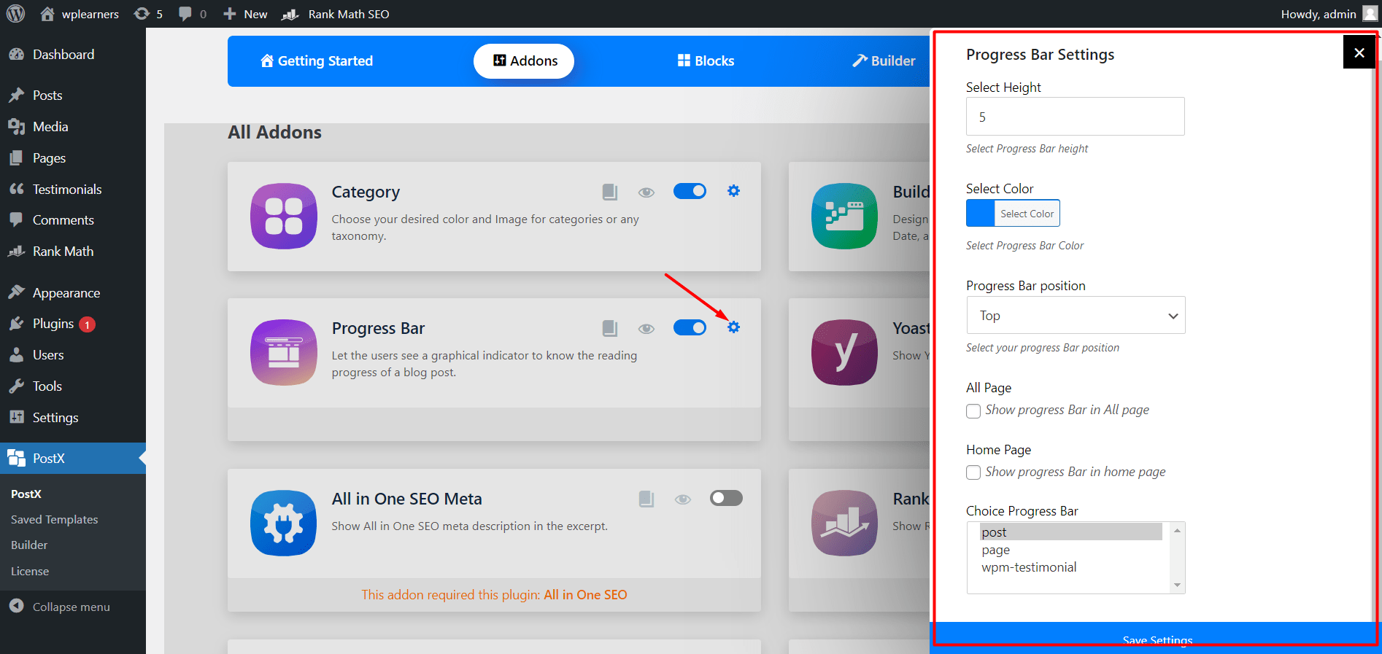Click the WordPress logo in admin bar
Image resolution: width=1382 pixels, height=654 pixels.
pos(16,14)
